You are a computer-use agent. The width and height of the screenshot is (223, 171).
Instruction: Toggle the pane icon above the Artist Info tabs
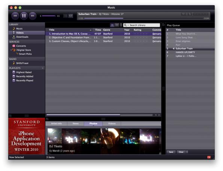(x=47, y=119)
